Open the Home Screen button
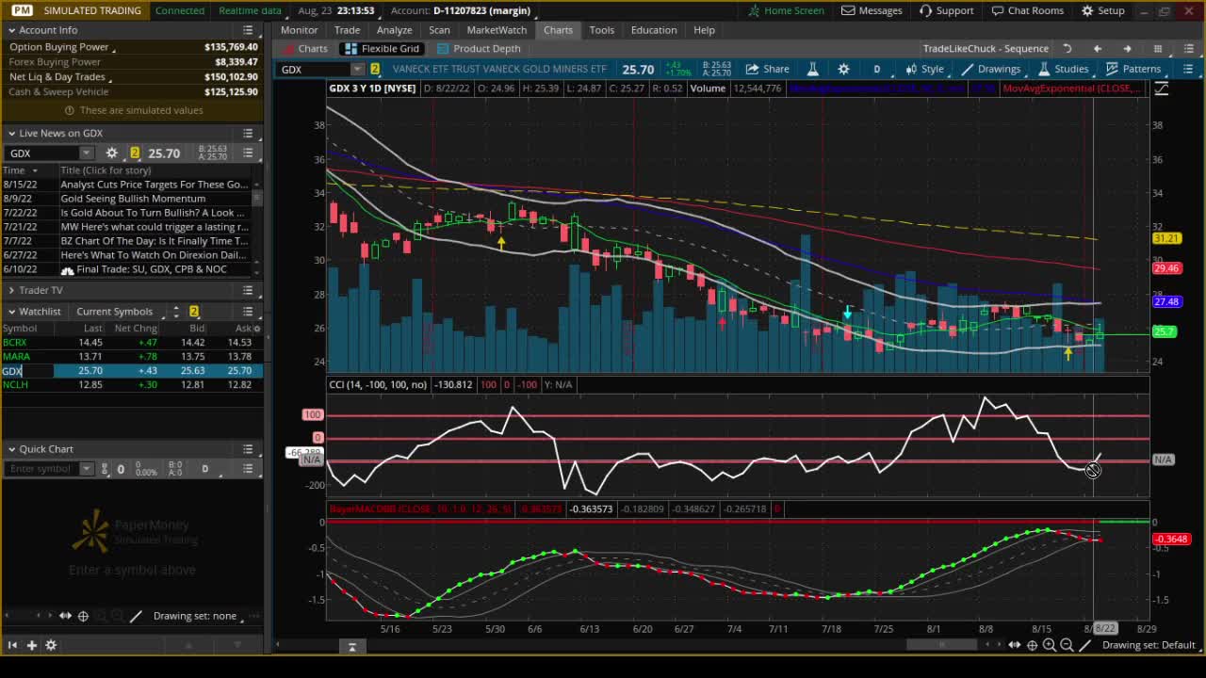 point(786,10)
